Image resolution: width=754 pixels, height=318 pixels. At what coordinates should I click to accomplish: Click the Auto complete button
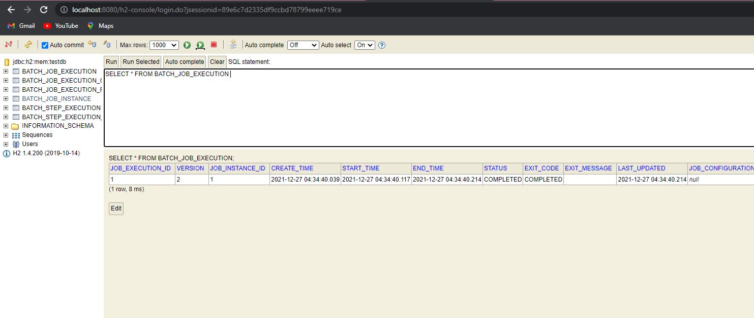185,62
